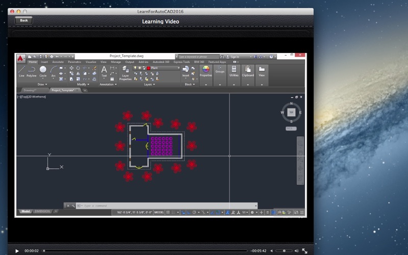408x255 pixels.
Task: Adjust the volume slider knob
Action: point(284,251)
